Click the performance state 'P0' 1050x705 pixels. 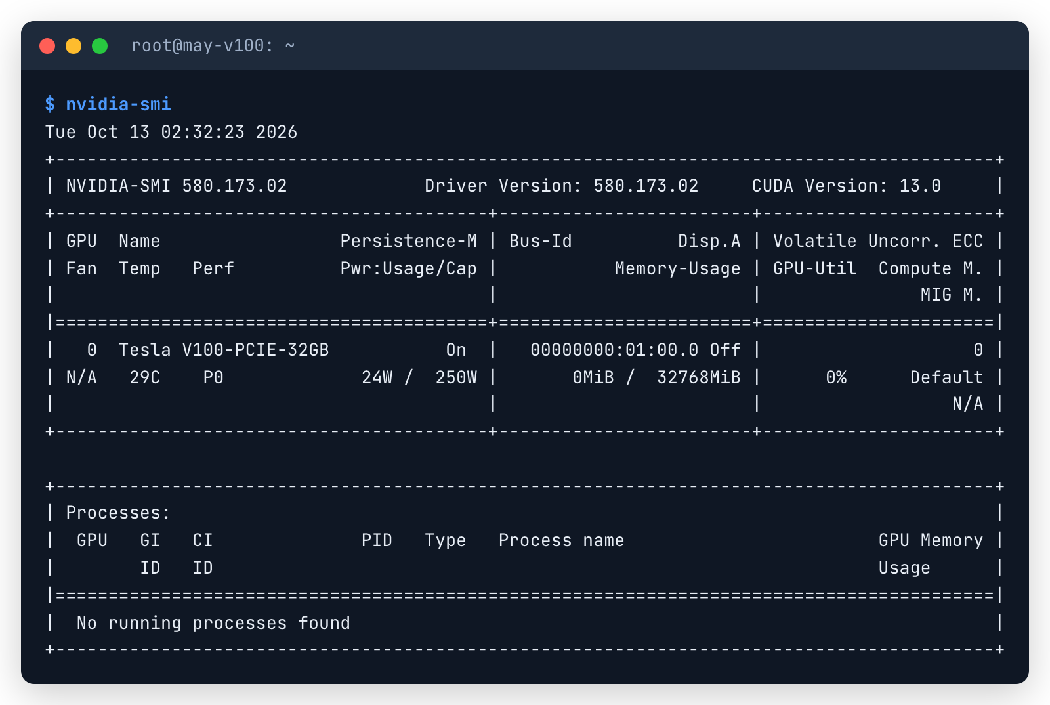click(x=213, y=377)
